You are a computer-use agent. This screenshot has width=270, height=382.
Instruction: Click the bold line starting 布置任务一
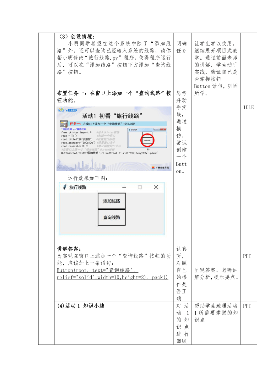(x=114, y=97)
